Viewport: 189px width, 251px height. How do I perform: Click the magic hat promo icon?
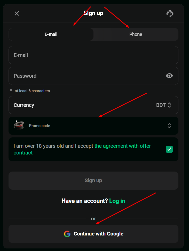tap(19, 125)
